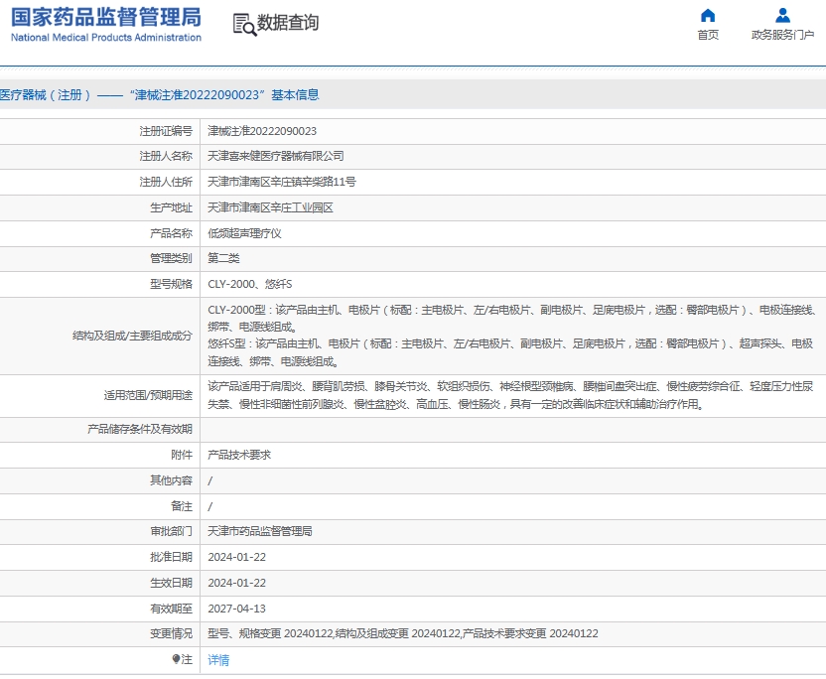Click the 适用范围/预期用途 label
The image size is (826, 679).
coord(148,395)
